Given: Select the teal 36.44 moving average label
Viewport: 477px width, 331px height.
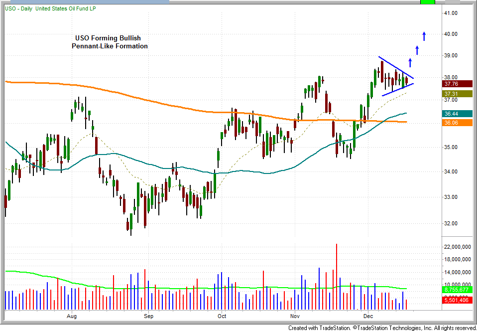Looking at the screenshot, I should coord(458,114).
